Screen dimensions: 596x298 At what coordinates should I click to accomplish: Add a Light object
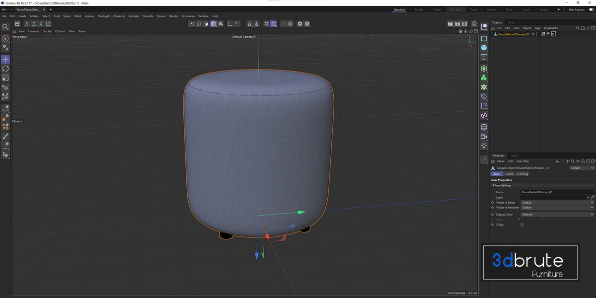(x=484, y=146)
